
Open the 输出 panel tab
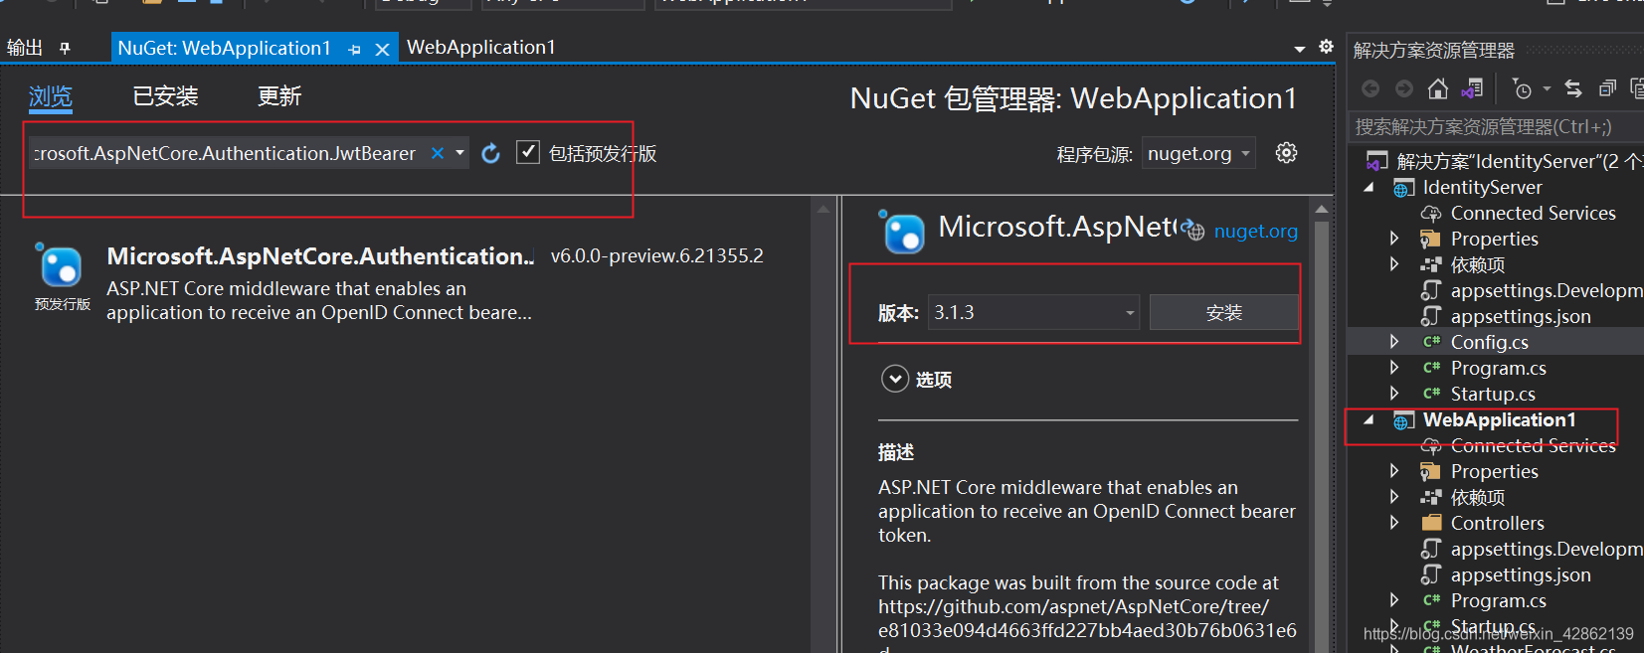pyautogui.click(x=25, y=48)
